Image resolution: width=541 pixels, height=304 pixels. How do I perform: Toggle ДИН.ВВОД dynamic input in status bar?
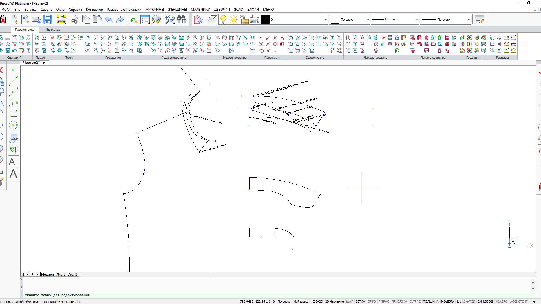tap(485, 301)
